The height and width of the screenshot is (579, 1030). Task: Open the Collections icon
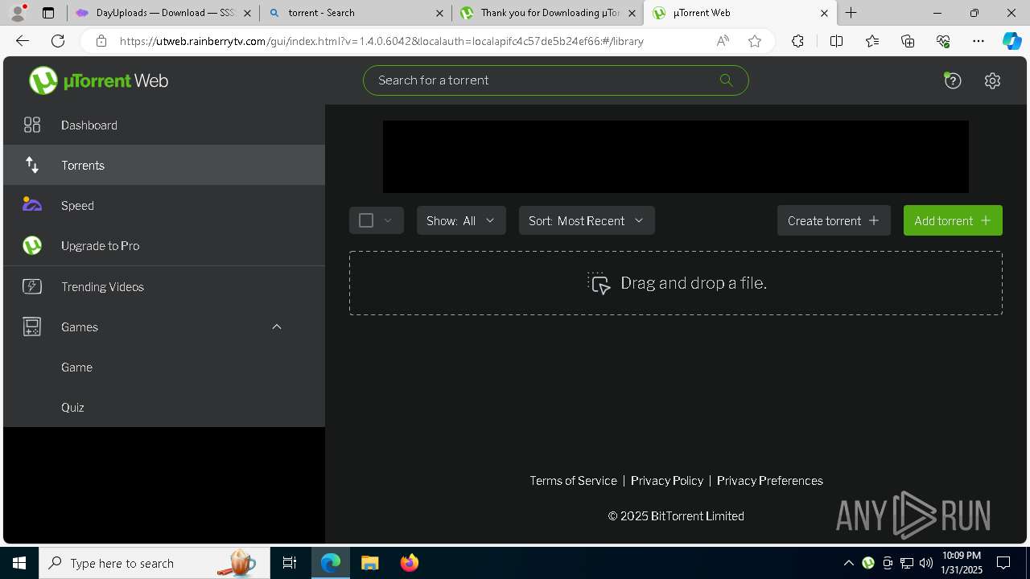tap(908, 41)
